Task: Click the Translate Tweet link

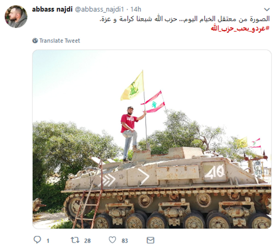Action: point(60,40)
